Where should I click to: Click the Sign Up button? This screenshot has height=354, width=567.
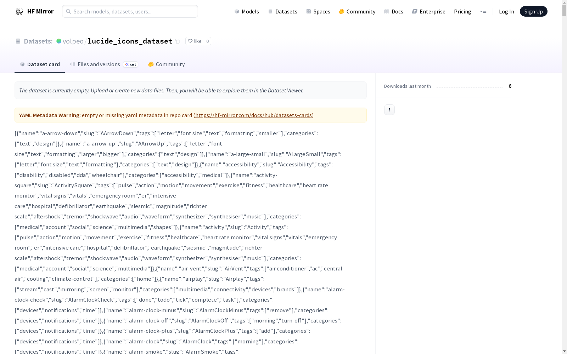(533, 11)
